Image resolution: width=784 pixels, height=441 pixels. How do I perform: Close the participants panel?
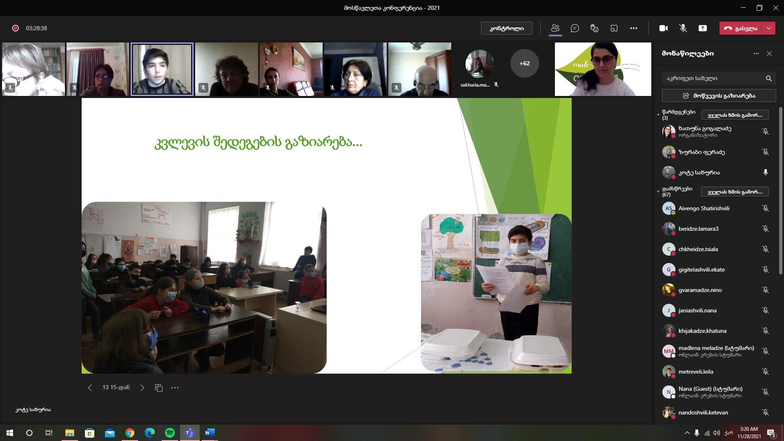point(769,53)
